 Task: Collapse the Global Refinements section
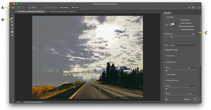pyautogui.click(x=164, y=80)
